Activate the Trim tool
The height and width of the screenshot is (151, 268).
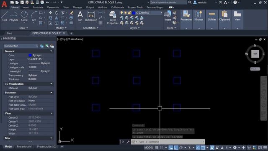(x=63, y=13)
